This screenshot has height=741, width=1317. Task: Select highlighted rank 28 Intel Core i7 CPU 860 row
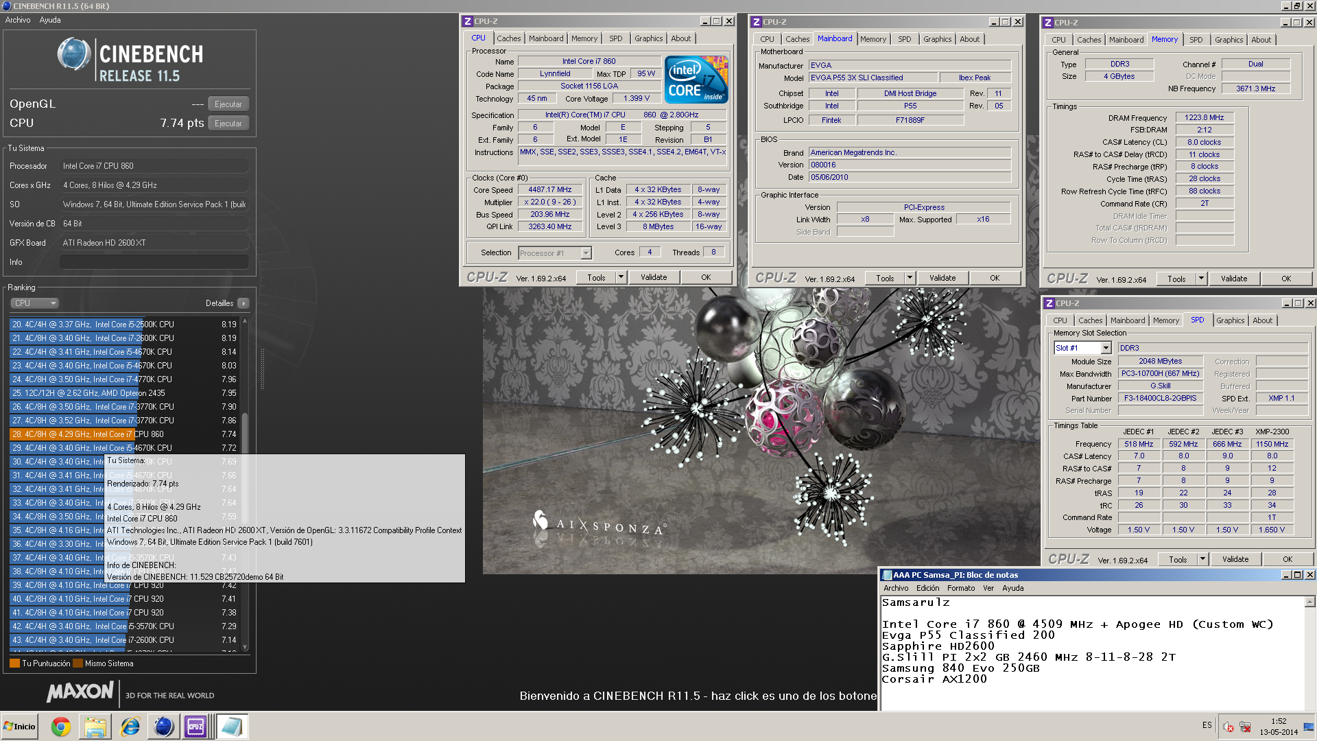[x=124, y=434]
